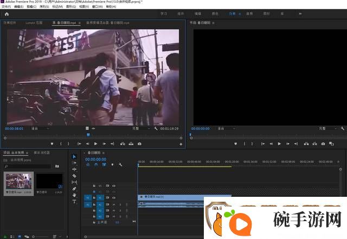The height and width of the screenshot is (239, 347).
Task: Select the Track Select Forward tool
Action: coord(74,163)
